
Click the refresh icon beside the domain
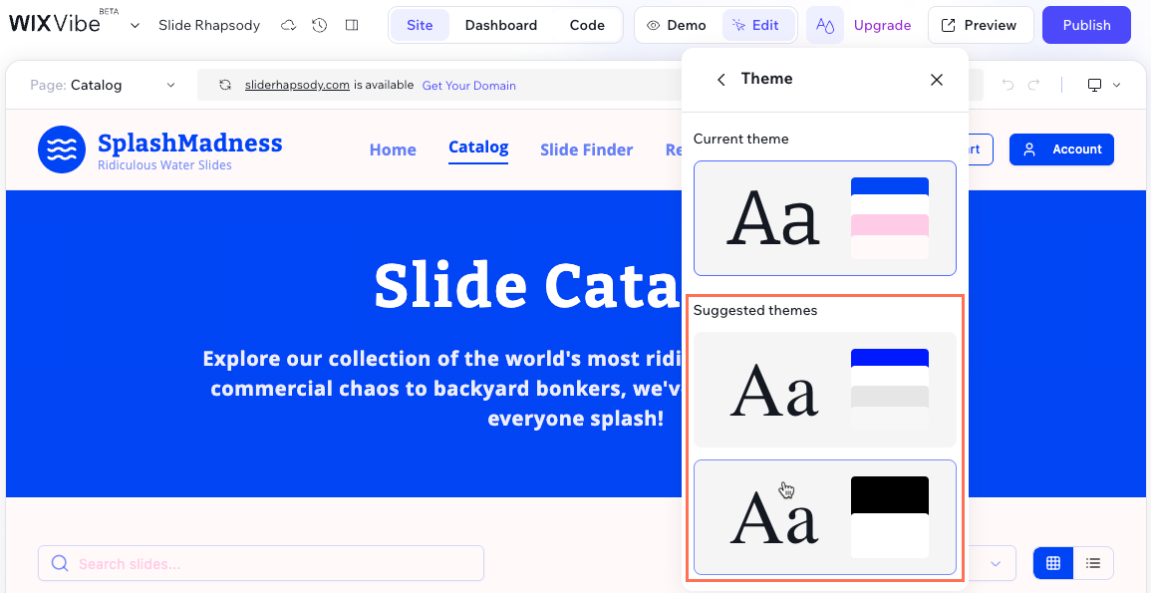(x=225, y=86)
